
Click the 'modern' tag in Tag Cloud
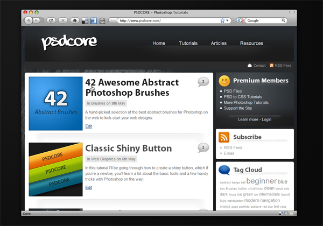click(x=251, y=200)
